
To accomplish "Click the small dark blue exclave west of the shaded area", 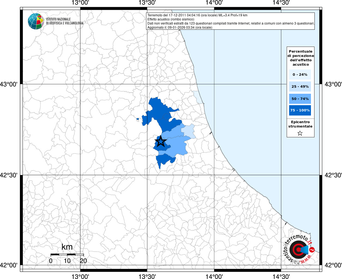I will [x=138, y=119].
